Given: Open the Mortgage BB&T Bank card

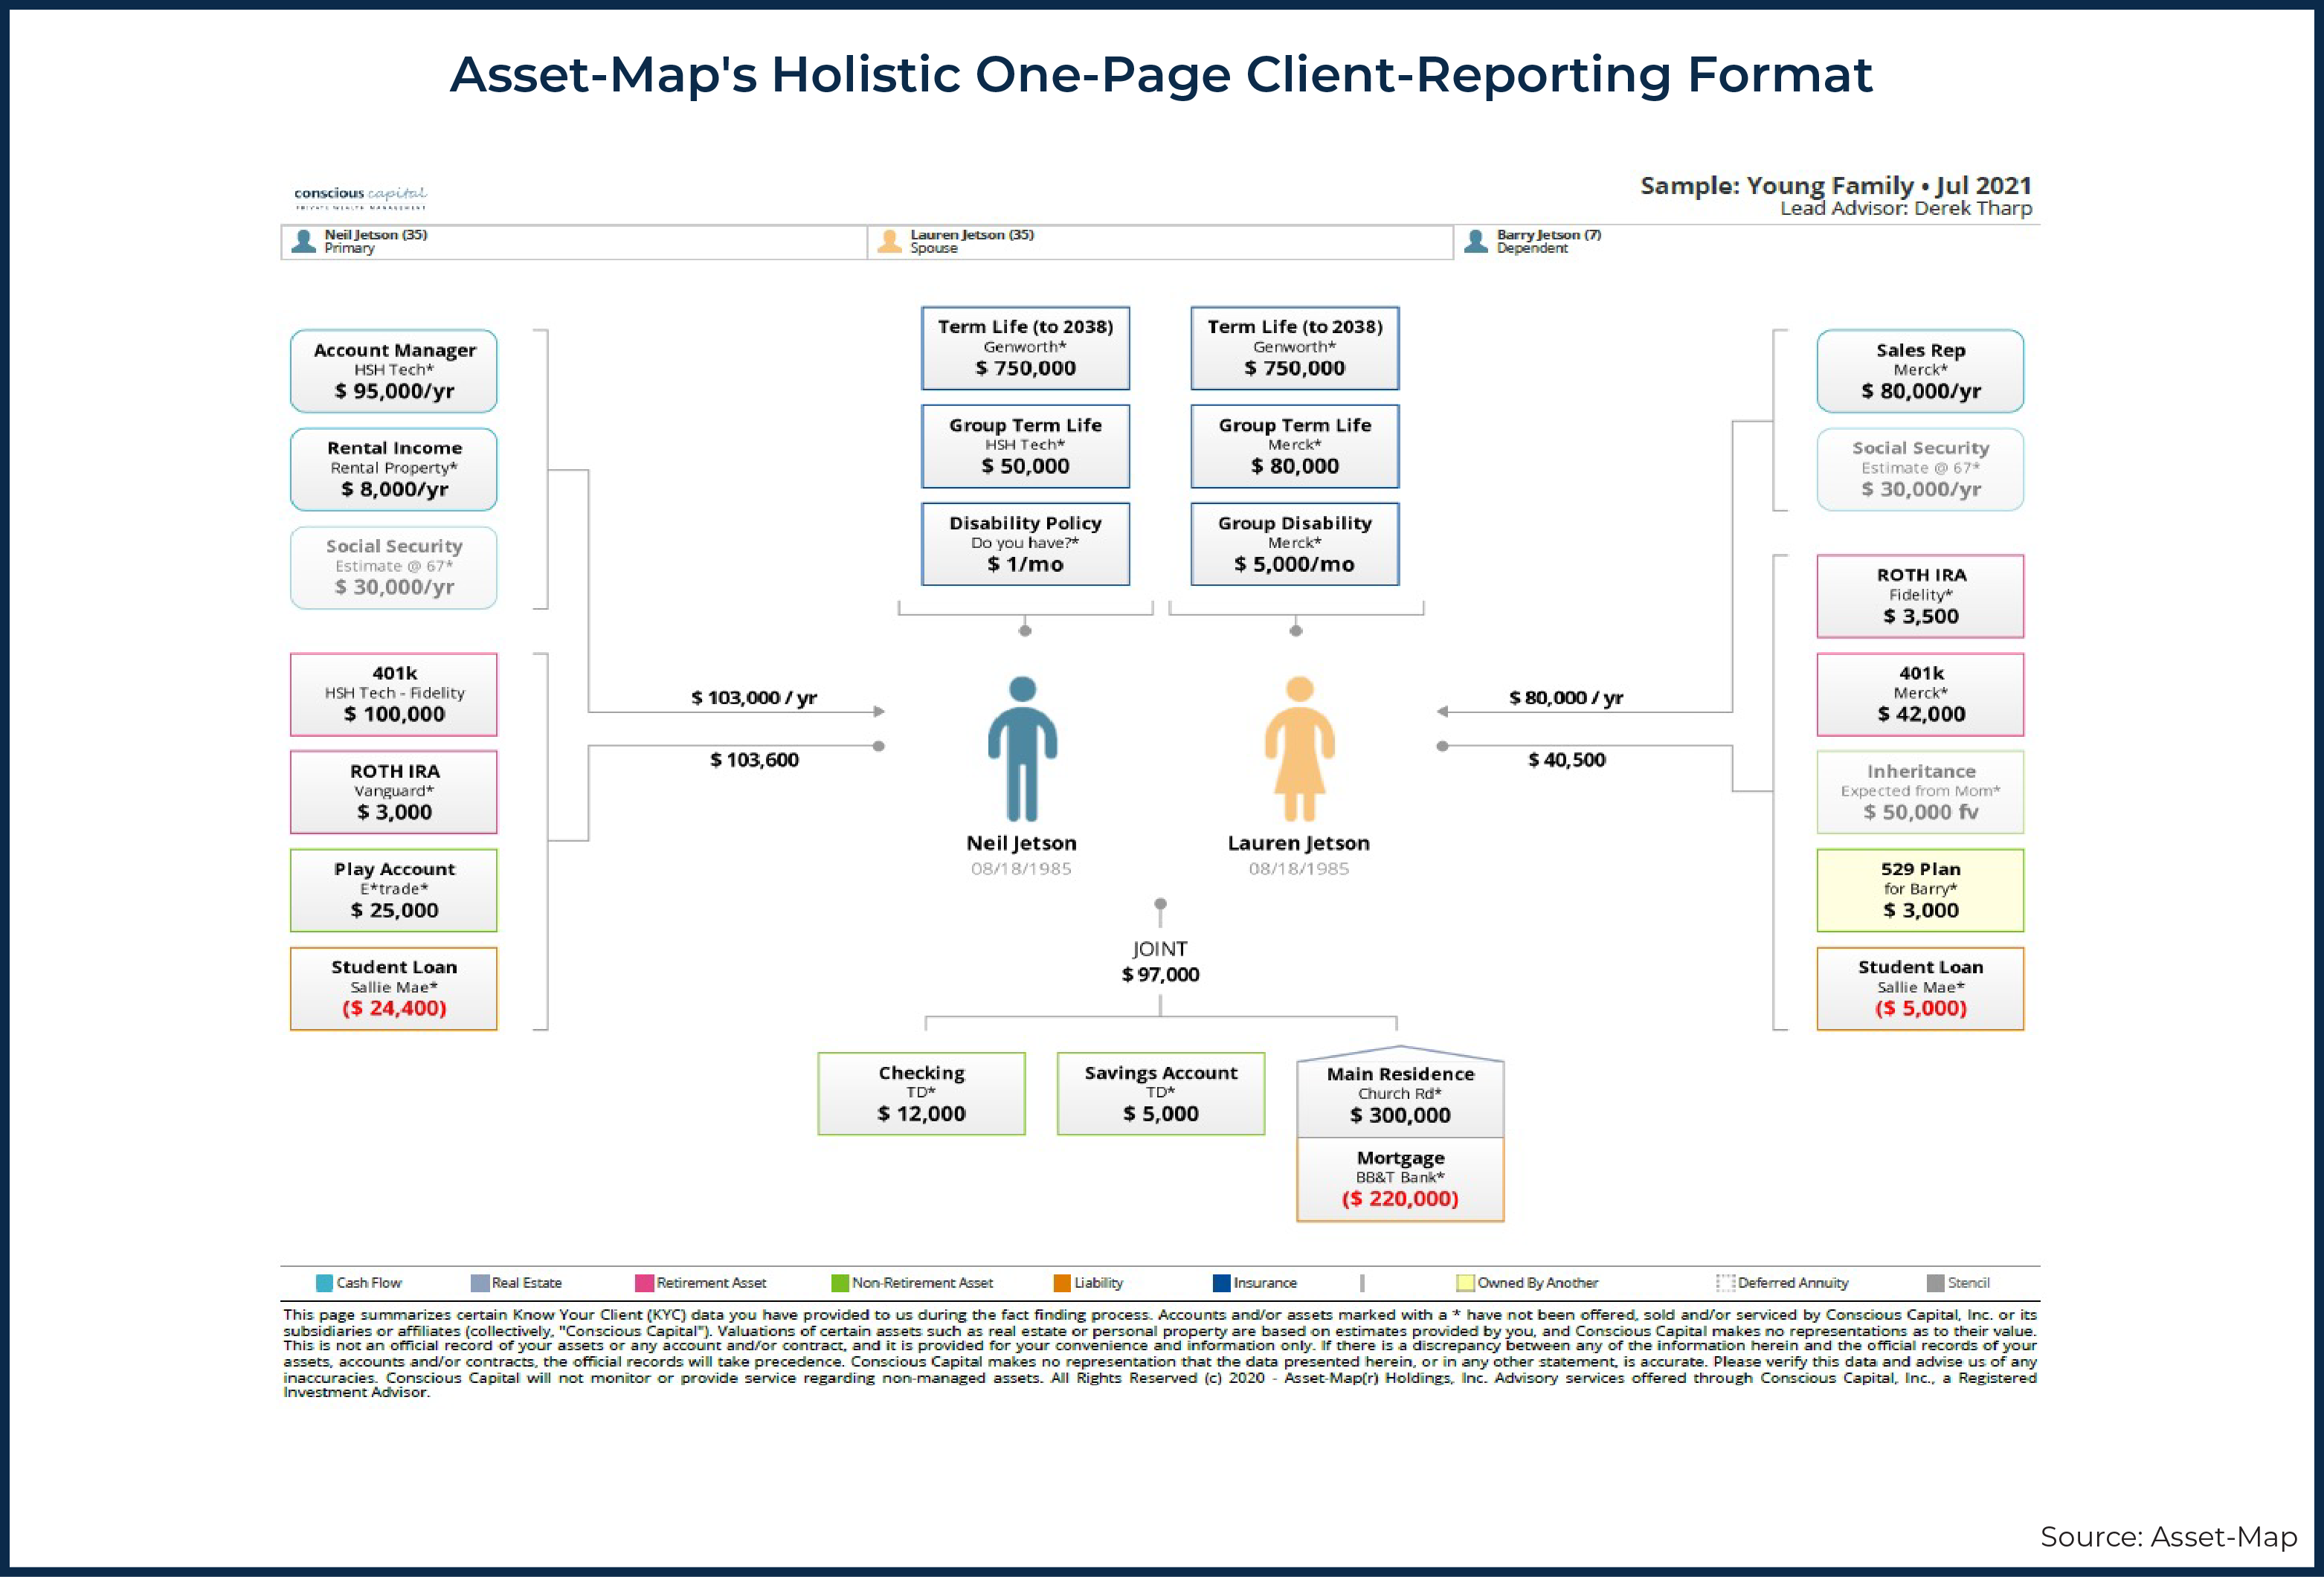Looking at the screenshot, I should [1400, 1179].
